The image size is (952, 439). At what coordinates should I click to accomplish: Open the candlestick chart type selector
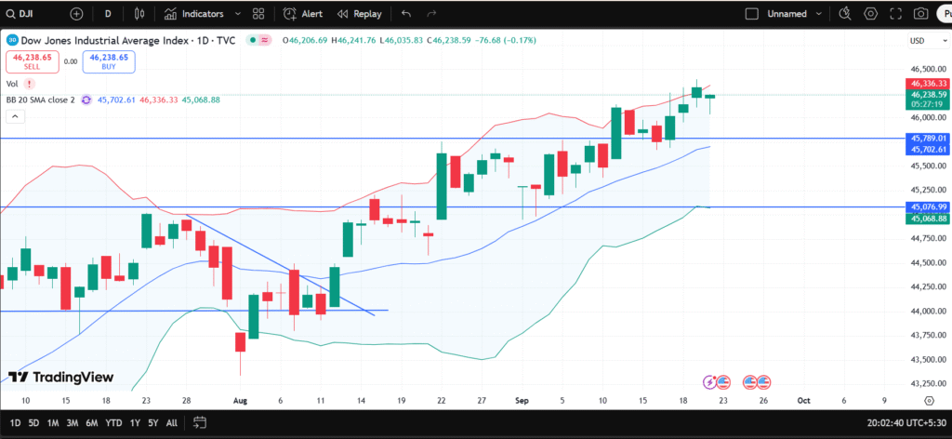click(x=139, y=14)
